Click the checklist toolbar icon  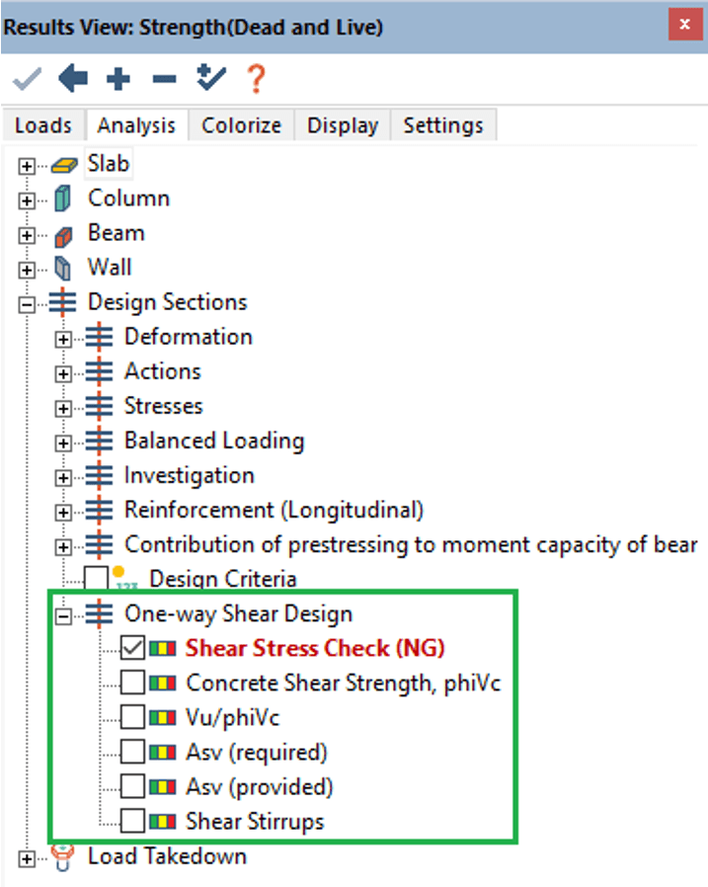point(210,79)
